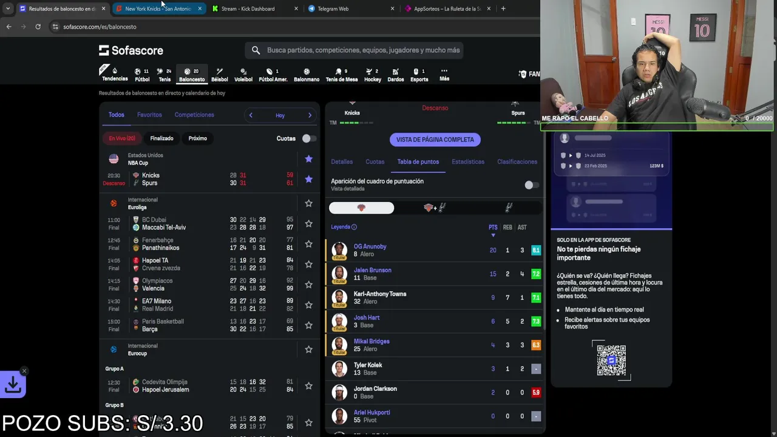Viewport: 777px width, 437px height.
Task: Toggle the Cuotas switch
Action: pyautogui.click(x=308, y=138)
